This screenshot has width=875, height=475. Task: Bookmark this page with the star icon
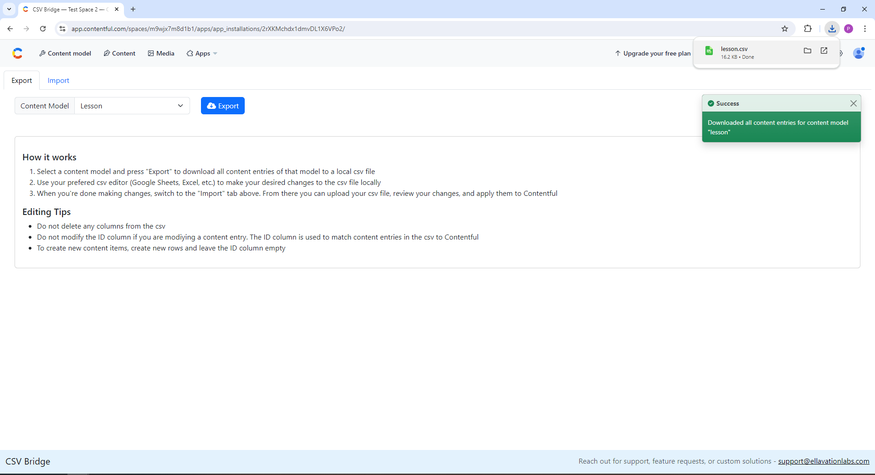tap(785, 29)
